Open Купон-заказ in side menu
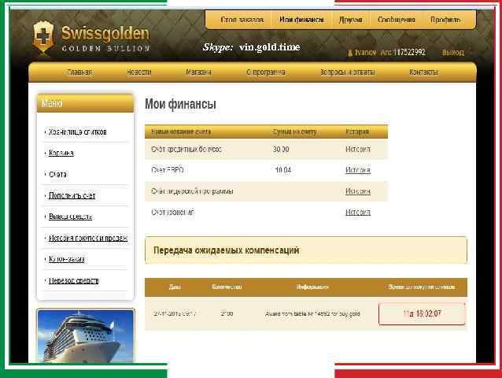502x378 pixels. tap(67, 259)
